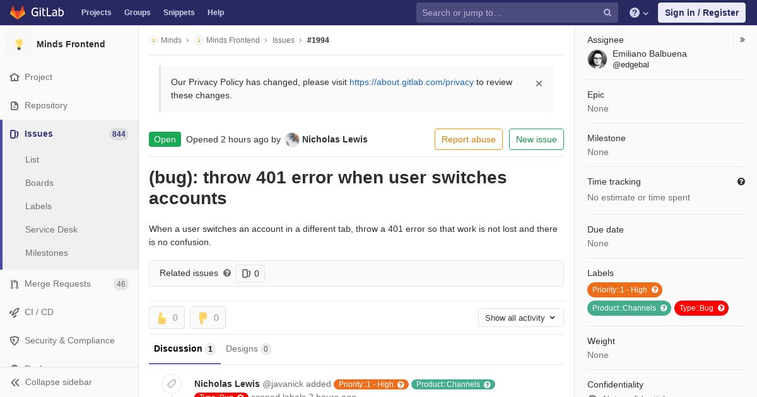Give the issue a thumbs down
Image resolution: width=757 pixels, height=397 pixels.
tap(208, 318)
